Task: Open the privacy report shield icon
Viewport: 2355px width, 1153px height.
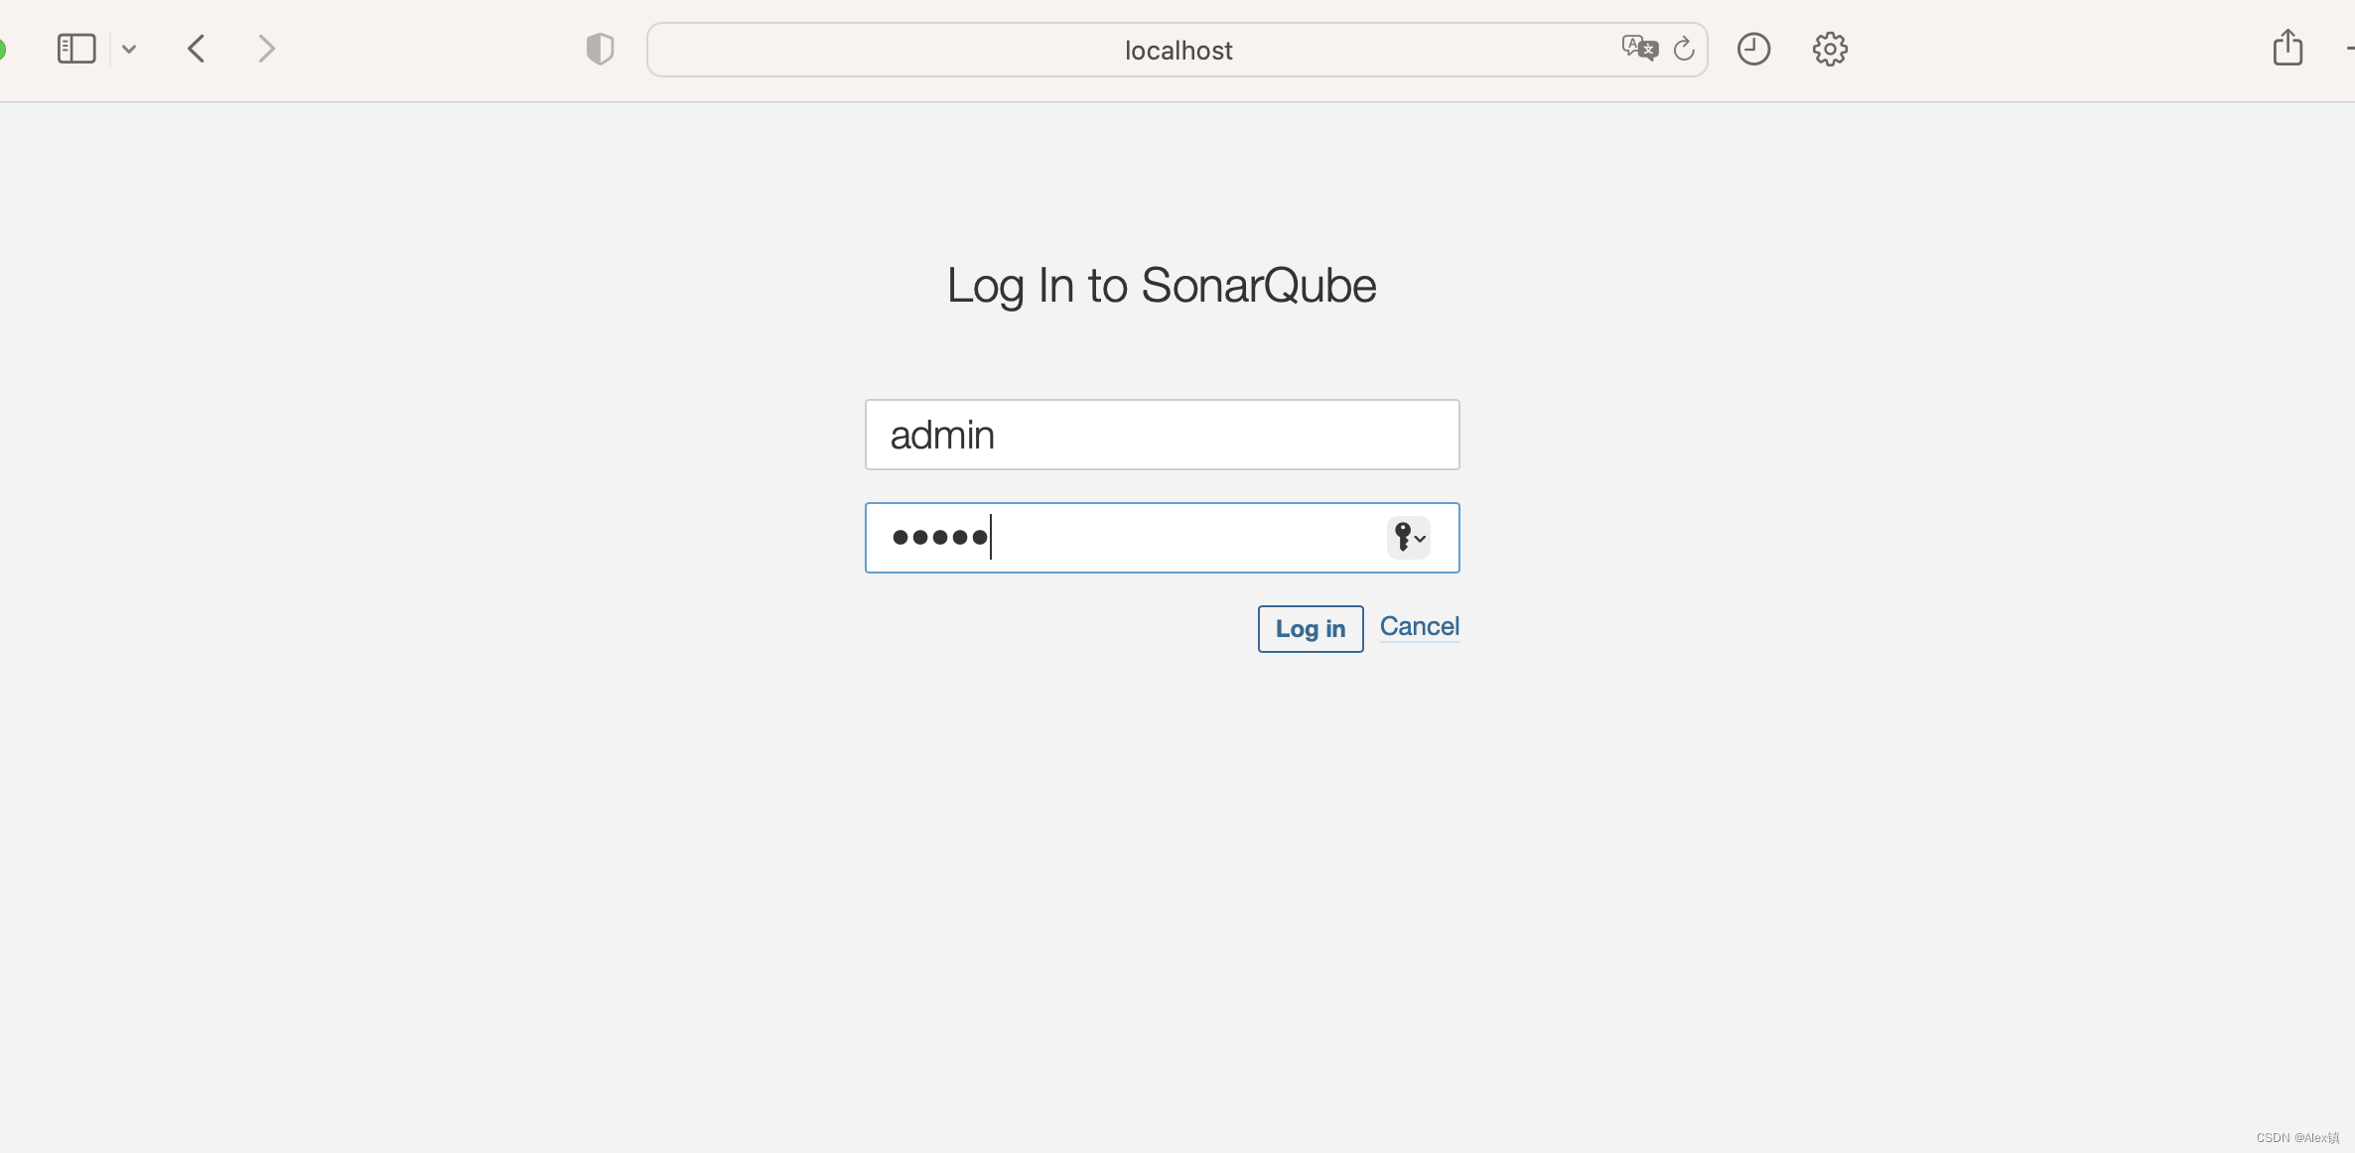Action: pyautogui.click(x=600, y=49)
